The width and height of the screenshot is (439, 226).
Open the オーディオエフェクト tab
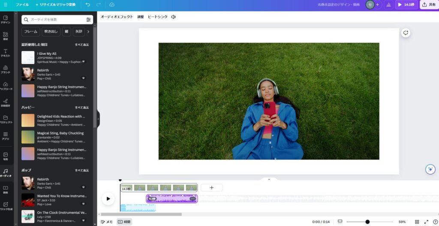tap(117, 17)
